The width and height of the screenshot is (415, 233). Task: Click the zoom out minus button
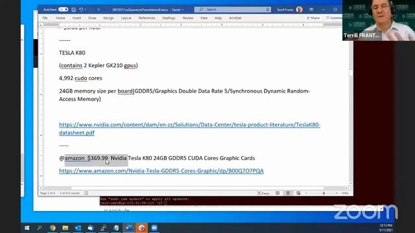(x=306, y=194)
